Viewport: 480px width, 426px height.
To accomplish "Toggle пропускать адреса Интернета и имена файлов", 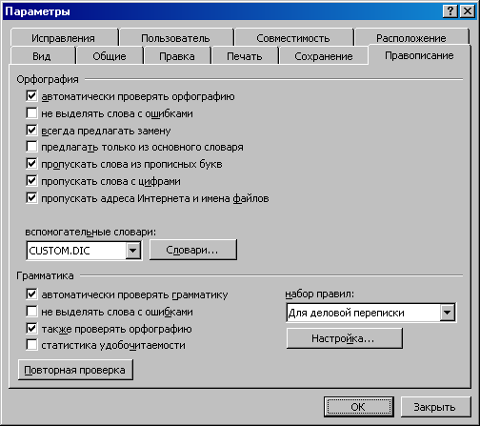I will click(31, 197).
